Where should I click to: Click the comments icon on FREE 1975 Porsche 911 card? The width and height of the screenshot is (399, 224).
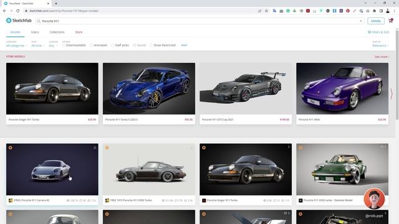(176, 200)
